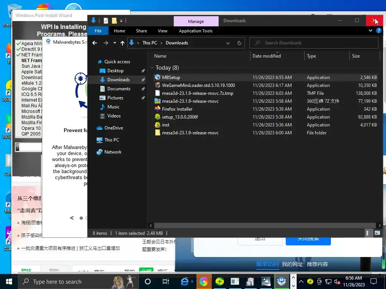The height and width of the screenshot is (289, 386).
Task: Click the Malwarebytes setup taskbar icon
Action: 281,281
